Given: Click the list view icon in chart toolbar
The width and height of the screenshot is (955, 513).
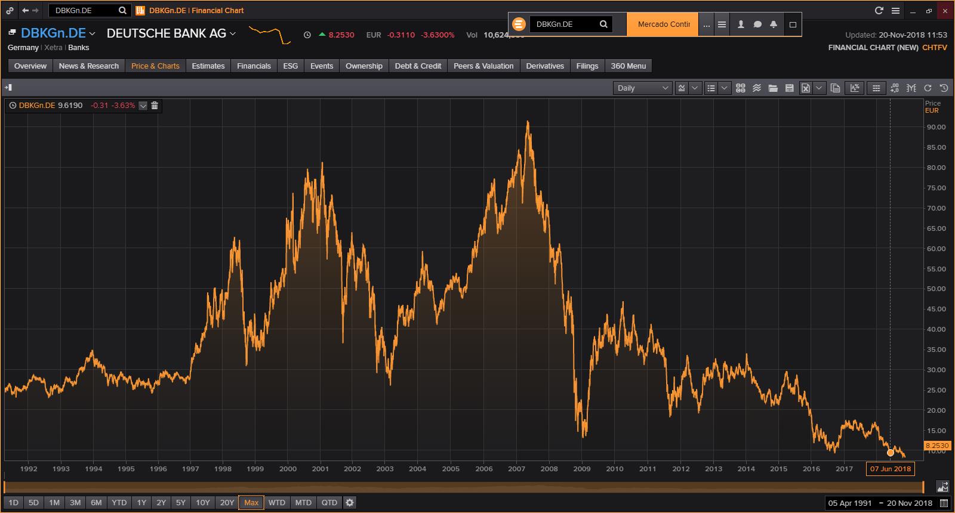Looking at the screenshot, I should pos(711,88).
